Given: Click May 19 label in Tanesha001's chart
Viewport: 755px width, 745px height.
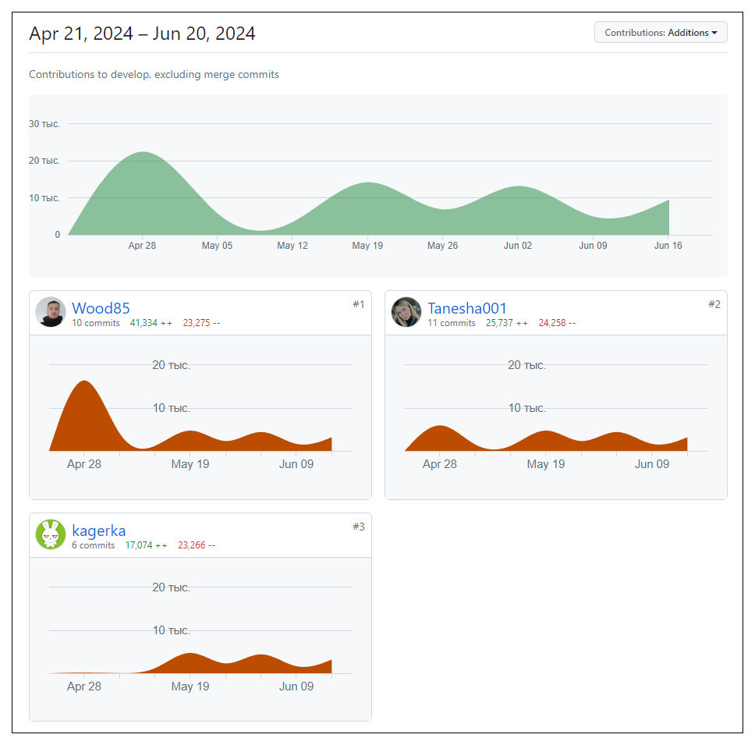Looking at the screenshot, I should (545, 464).
